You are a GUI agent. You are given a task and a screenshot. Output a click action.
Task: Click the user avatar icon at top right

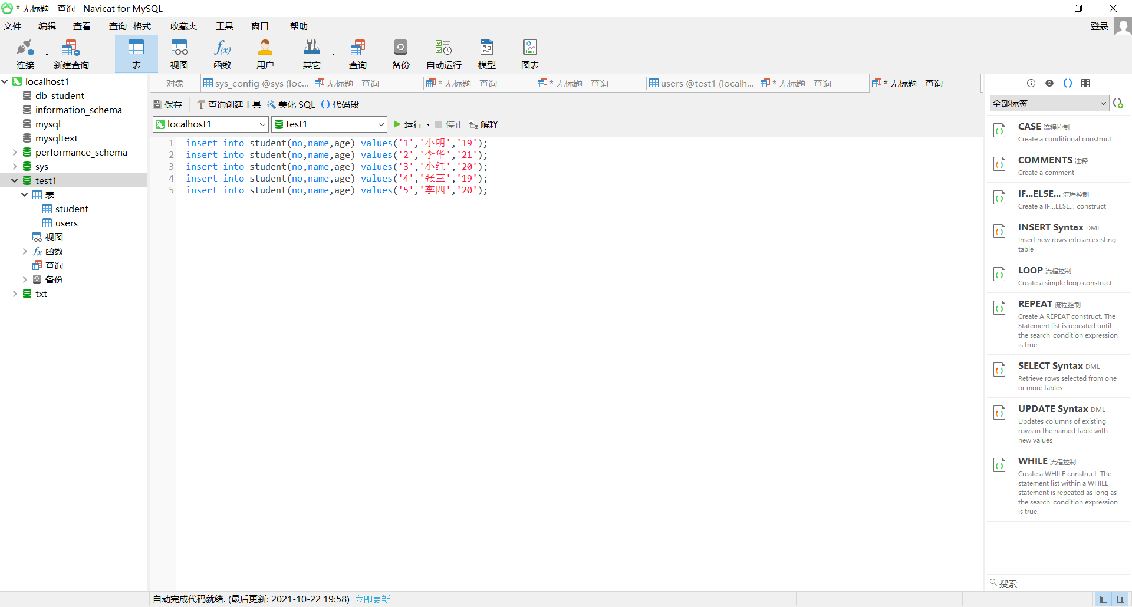(1123, 27)
